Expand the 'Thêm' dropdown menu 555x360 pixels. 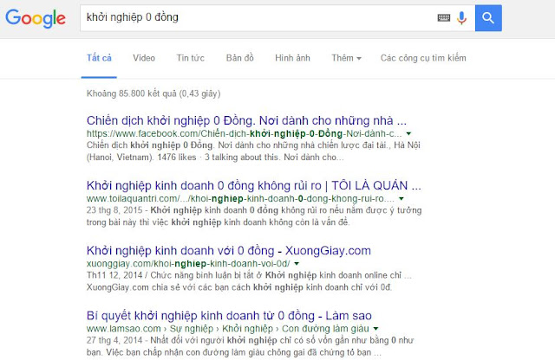pos(346,58)
